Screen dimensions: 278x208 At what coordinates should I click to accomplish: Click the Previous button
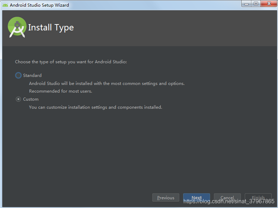(166, 198)
